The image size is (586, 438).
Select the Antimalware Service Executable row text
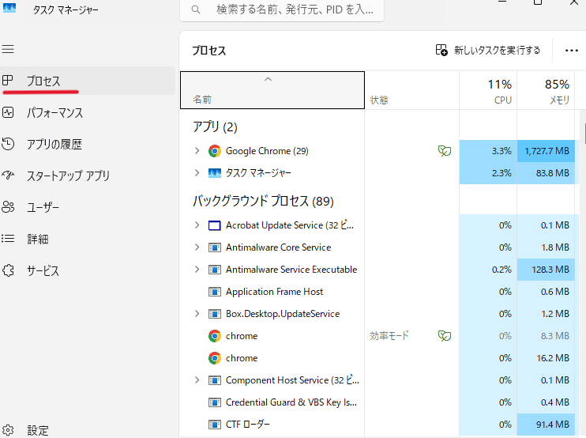(x=291, y=270)
